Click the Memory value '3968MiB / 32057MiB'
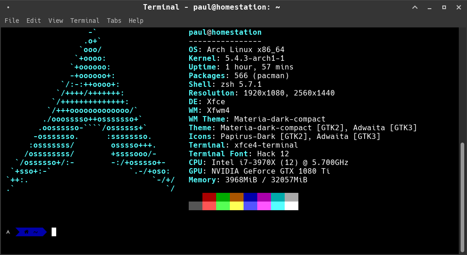Viewport: 467px width, 255px height. [266, 180]
